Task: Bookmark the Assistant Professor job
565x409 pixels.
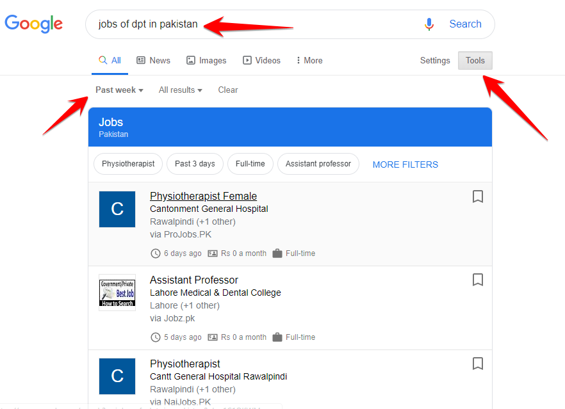Action: pos(477,280)
